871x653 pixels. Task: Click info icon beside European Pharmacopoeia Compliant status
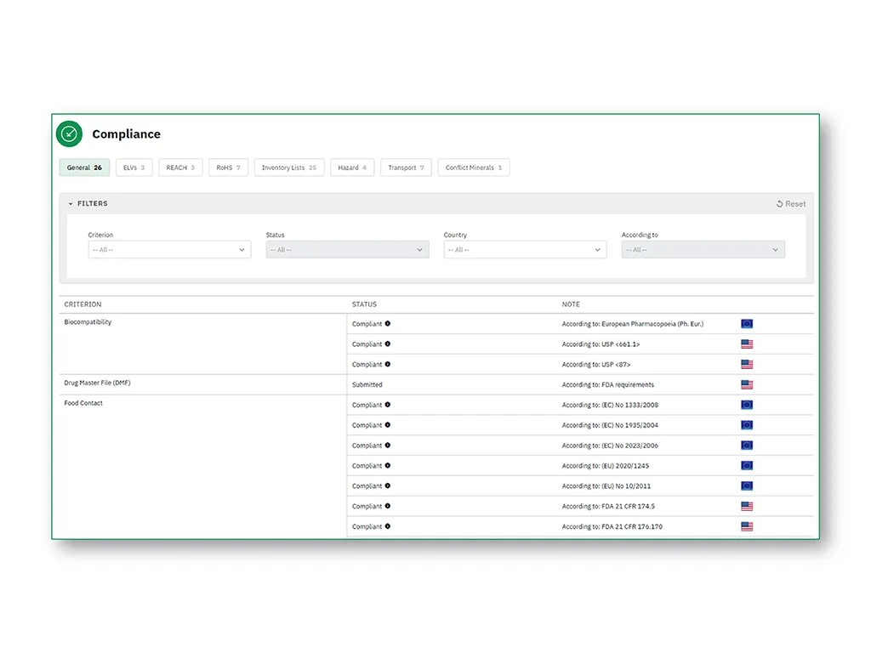pos(388,324)
